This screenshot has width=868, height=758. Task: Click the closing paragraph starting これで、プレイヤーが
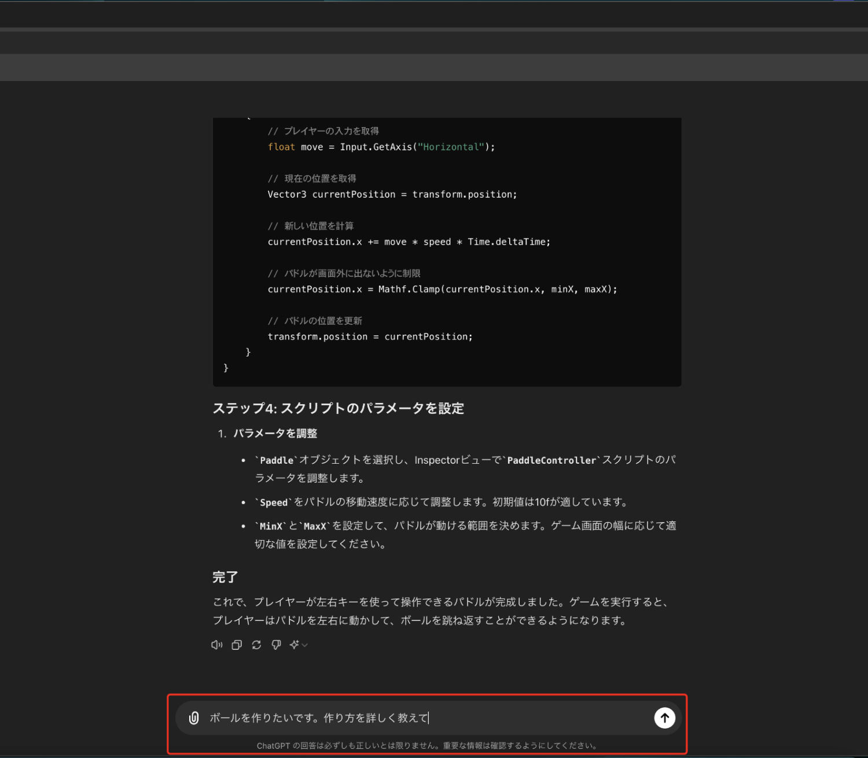coord(442,611)
